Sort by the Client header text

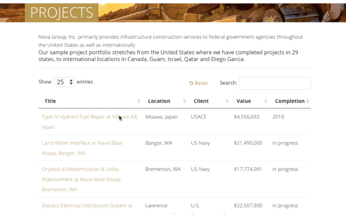(x=201, y=101)
